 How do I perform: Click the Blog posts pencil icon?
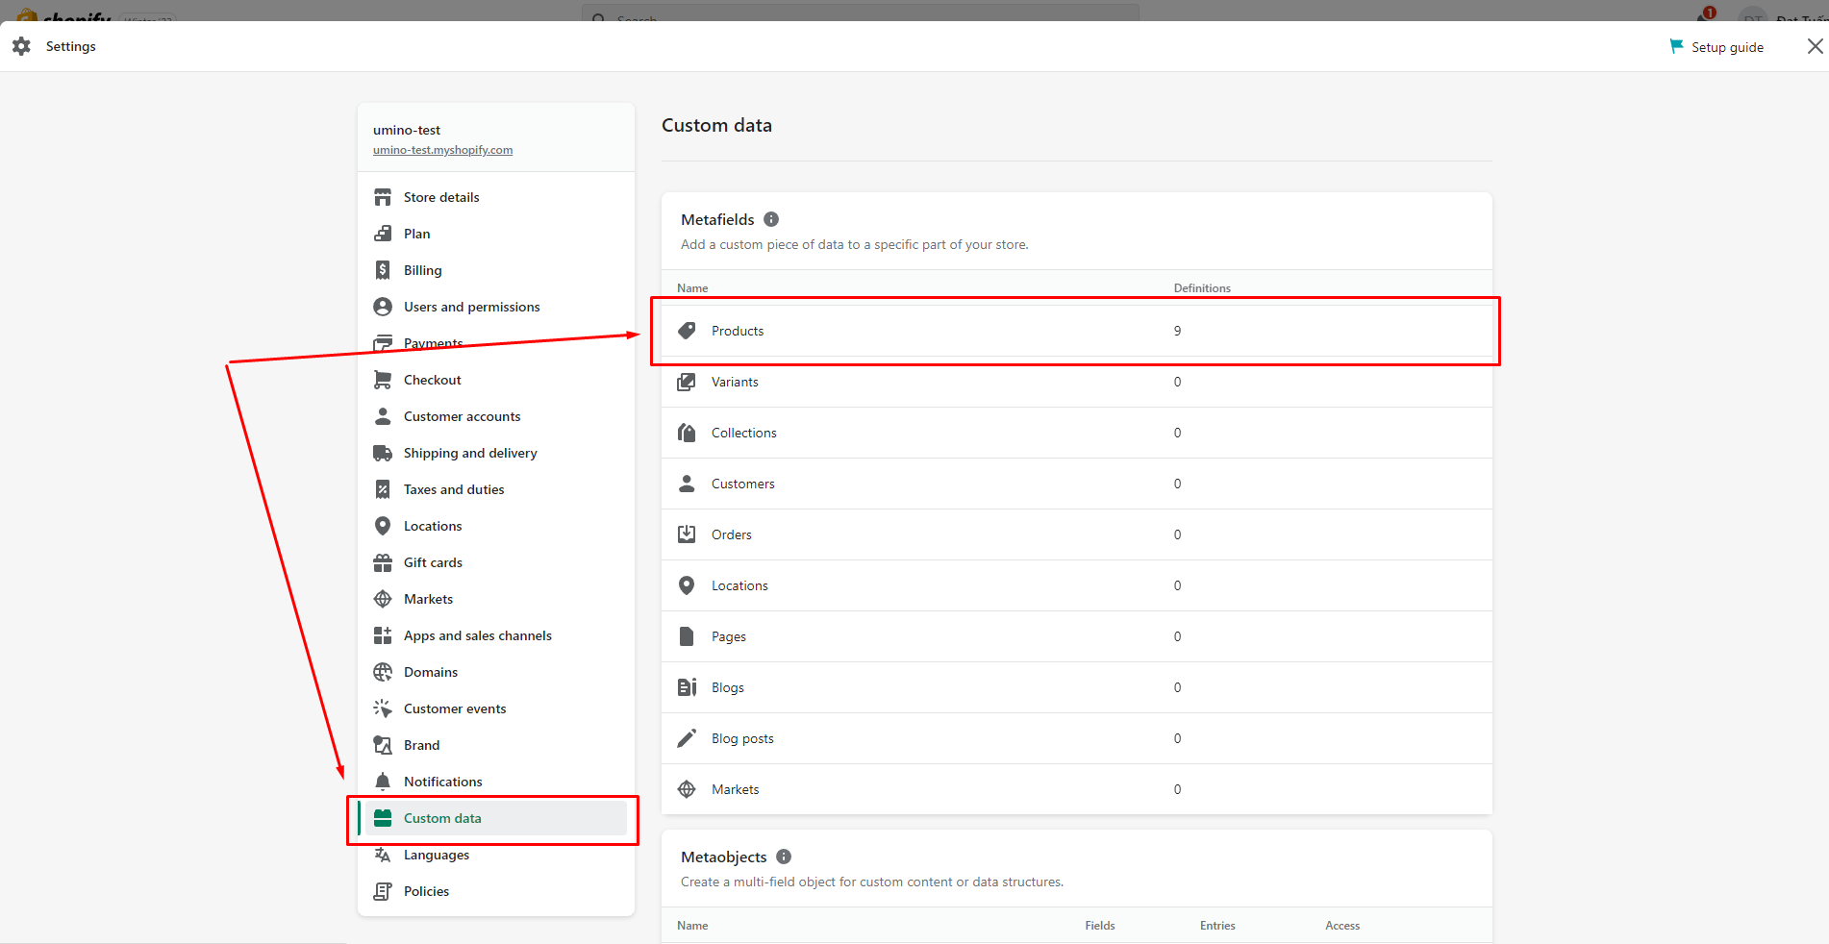pos(687,738)
